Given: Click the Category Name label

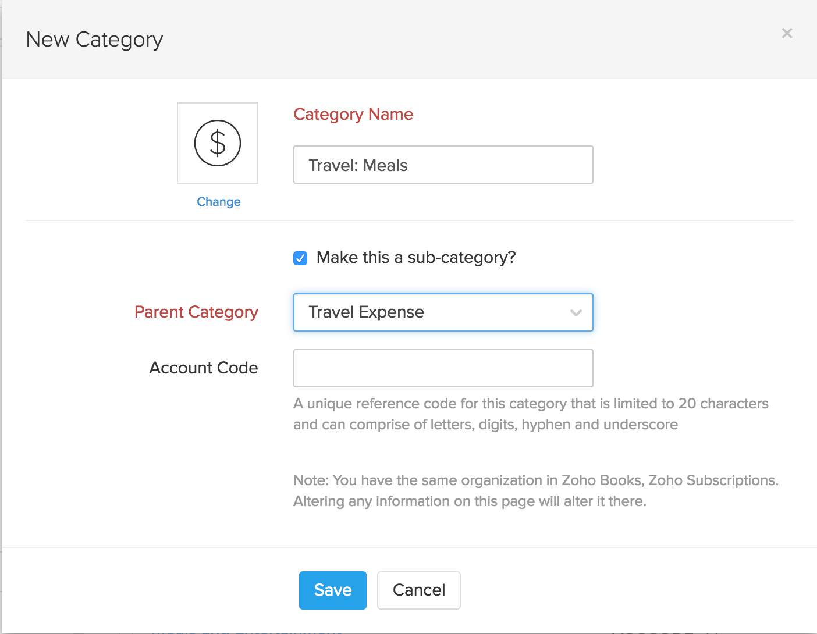Looking at the screenshot, I should [353, 114].
